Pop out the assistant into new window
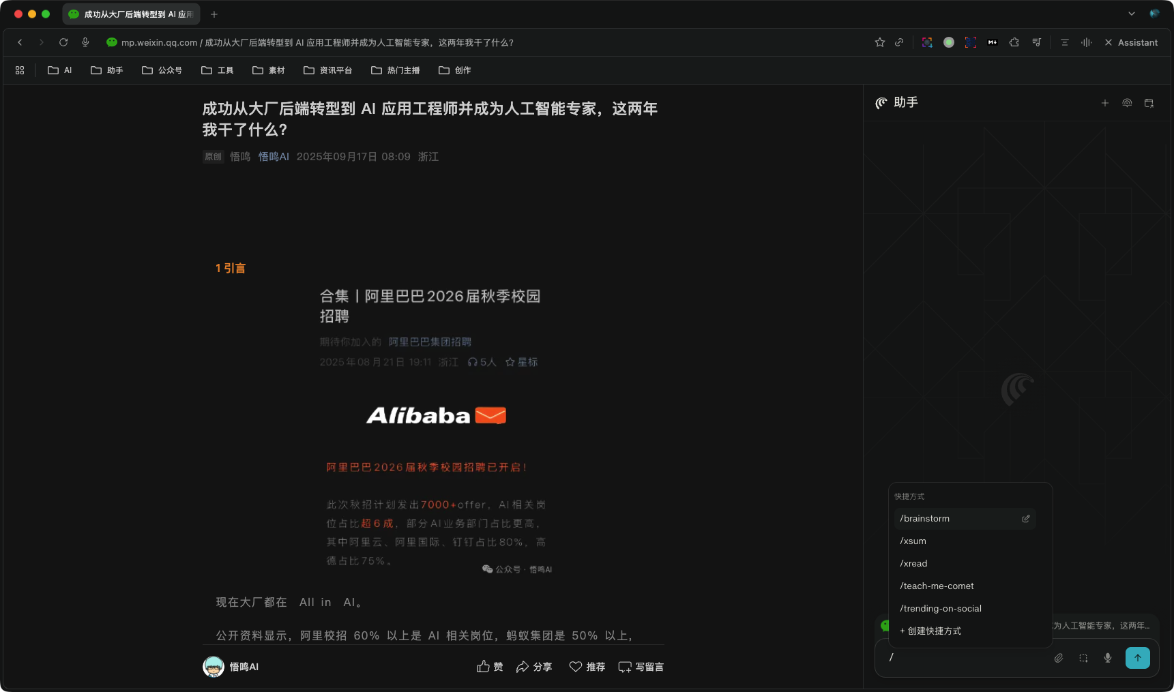Image resolution: width=1174 pixels, height=692 pixels. point(1149,103)
